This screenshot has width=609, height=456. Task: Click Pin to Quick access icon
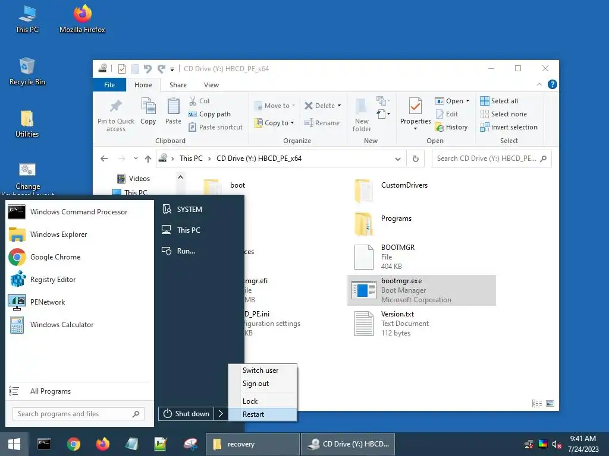[116, 106]
